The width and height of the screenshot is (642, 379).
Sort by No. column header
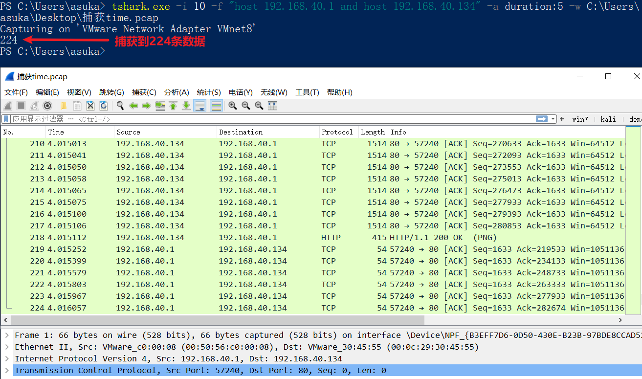click(23, 132)
